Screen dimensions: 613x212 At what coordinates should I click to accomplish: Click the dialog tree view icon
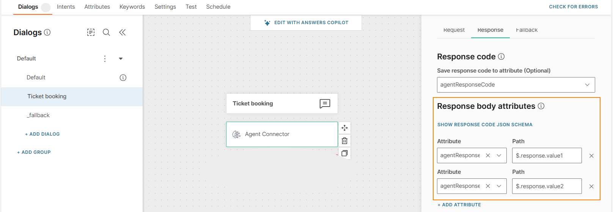[91, 32]
